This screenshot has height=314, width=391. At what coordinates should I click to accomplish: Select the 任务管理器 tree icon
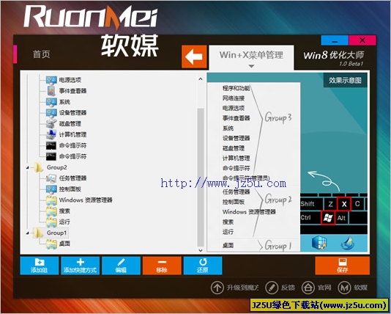pos(51,178)
